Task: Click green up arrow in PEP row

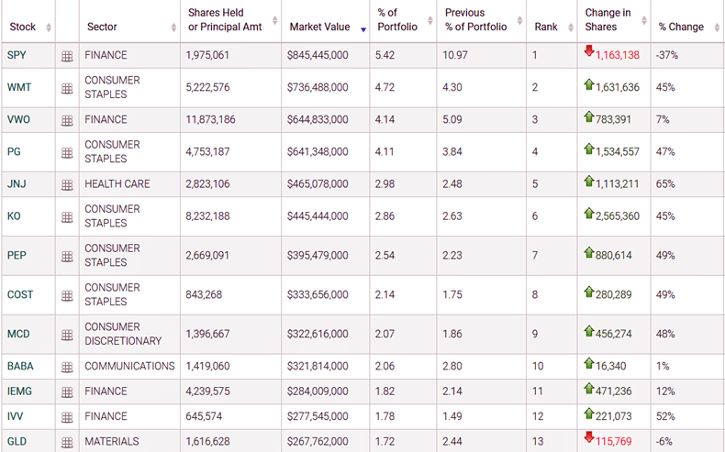Action: click(x=589, y=252)
